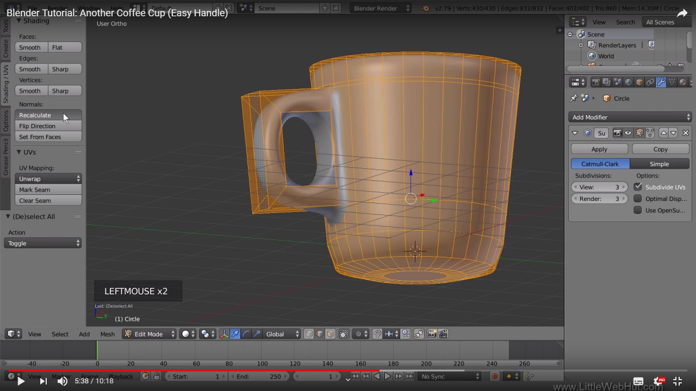The height and width of the screenshot is (391, 696).
Task: Open the Create sidebar tab
Action: click(5, 48)
